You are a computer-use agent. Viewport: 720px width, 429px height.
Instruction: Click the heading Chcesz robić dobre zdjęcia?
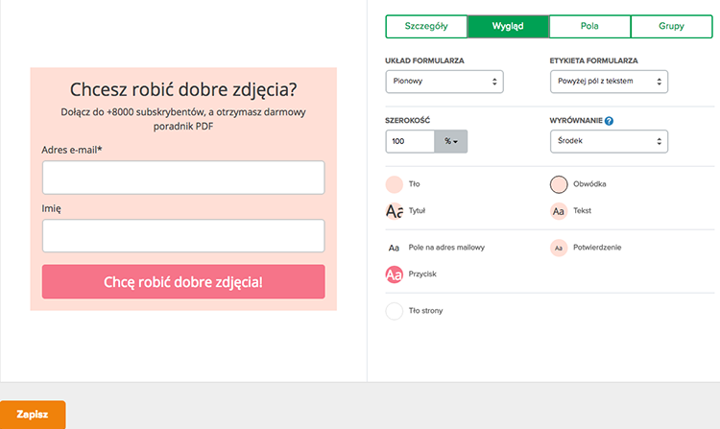[183, 89]
